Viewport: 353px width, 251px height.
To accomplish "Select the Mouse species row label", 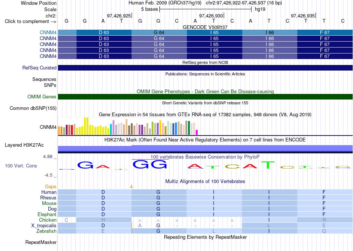I will [x=49, y=203].
